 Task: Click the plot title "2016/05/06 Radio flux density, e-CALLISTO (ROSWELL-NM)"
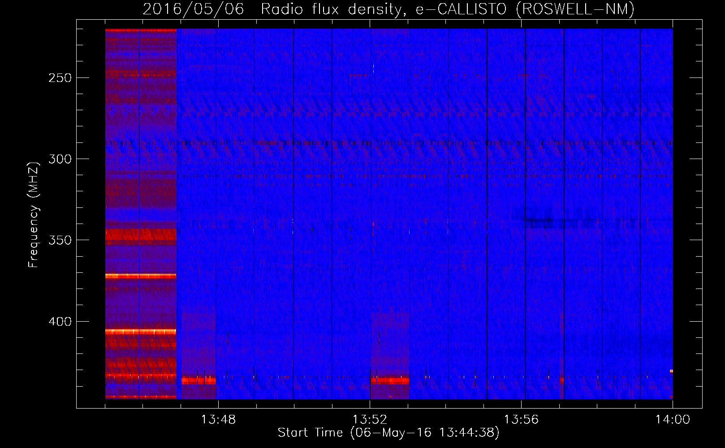(388, 9)
